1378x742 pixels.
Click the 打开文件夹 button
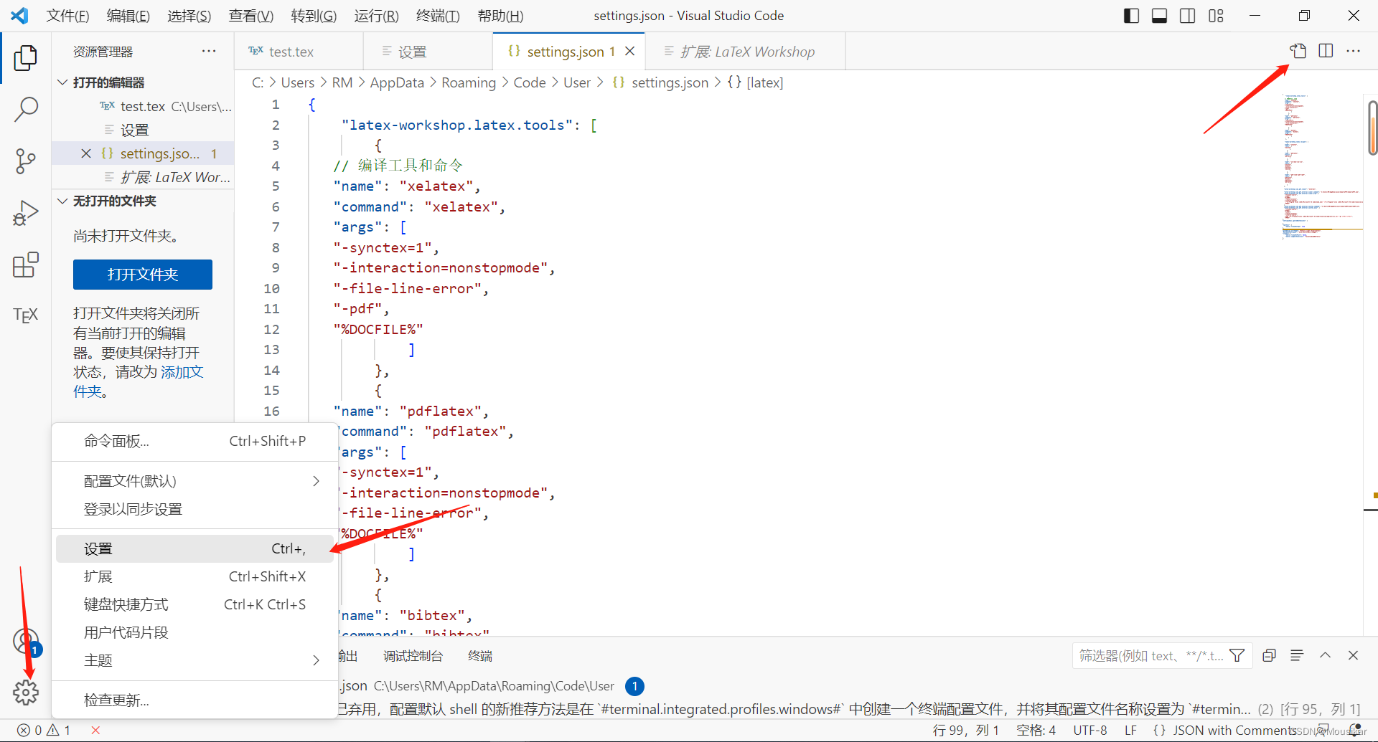tap(142, 275)
